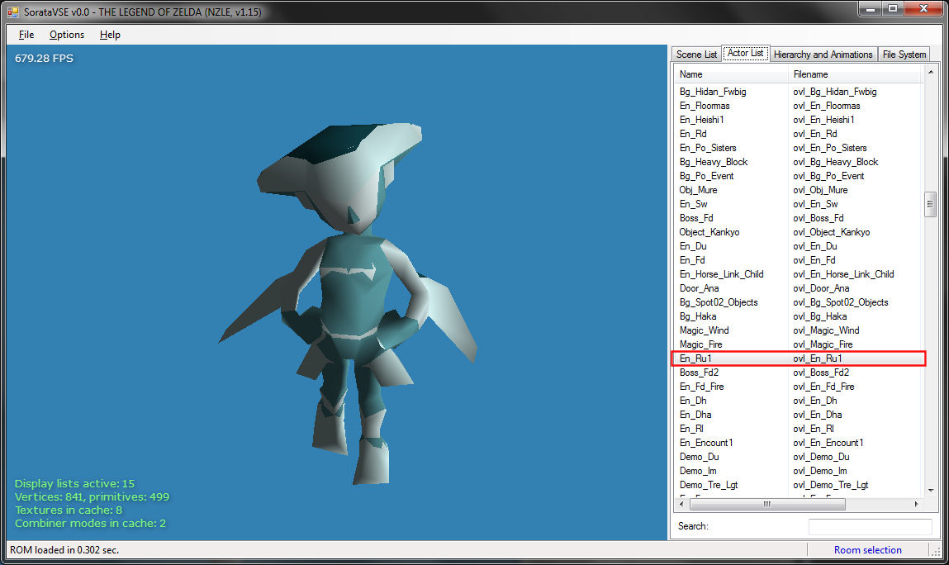Screen dimensions: 949x565
Task: Select the En_Heishi1 actor
Action: point(799,119)
